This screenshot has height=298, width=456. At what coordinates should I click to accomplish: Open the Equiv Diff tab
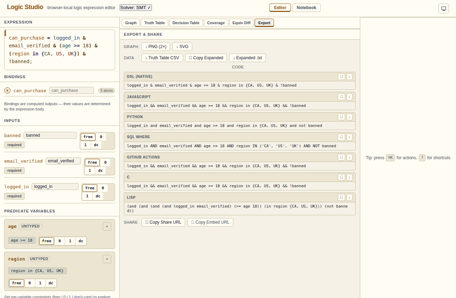242,23
